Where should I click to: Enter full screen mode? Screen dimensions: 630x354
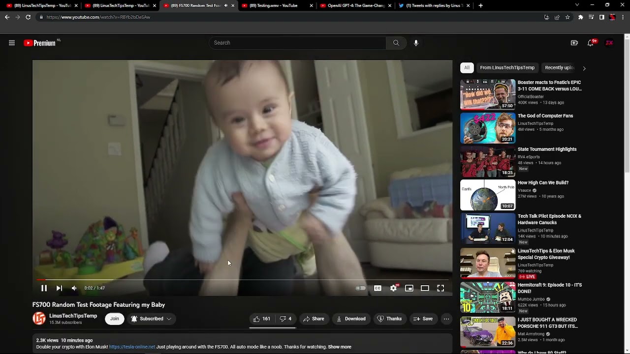[441, 288]
